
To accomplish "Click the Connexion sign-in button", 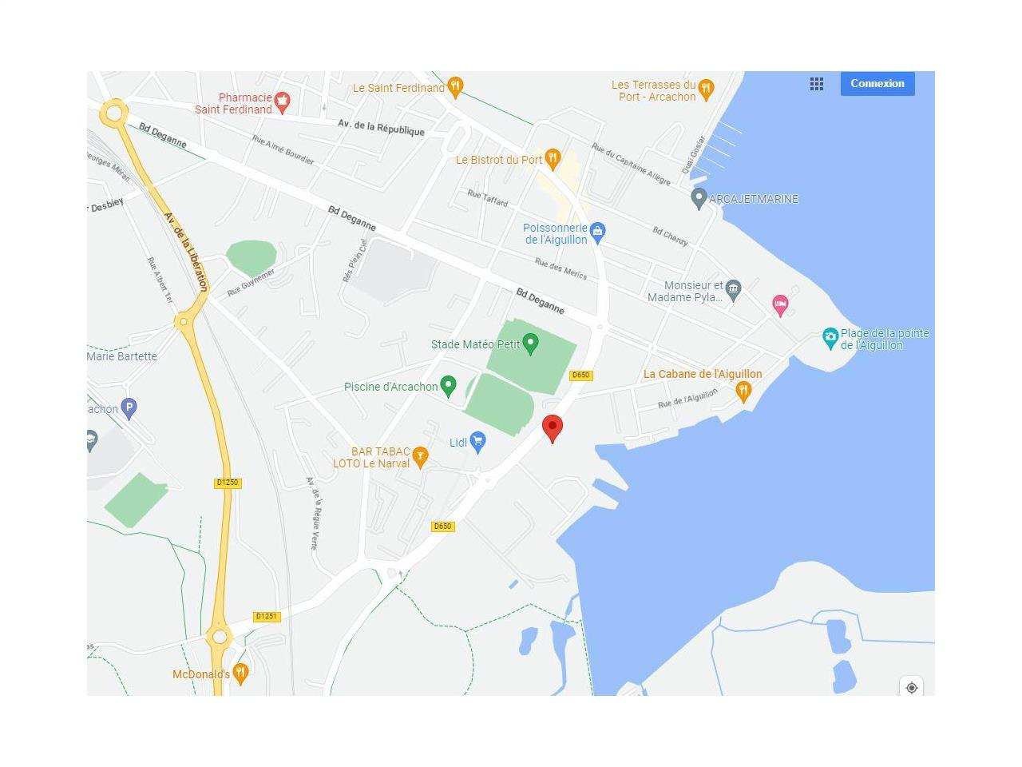I will (x=877, y=84).
